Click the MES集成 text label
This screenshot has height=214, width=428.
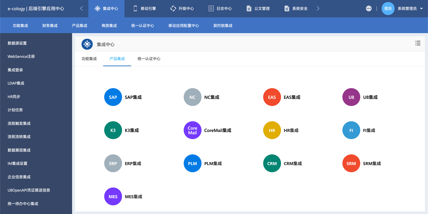point(133,196)
